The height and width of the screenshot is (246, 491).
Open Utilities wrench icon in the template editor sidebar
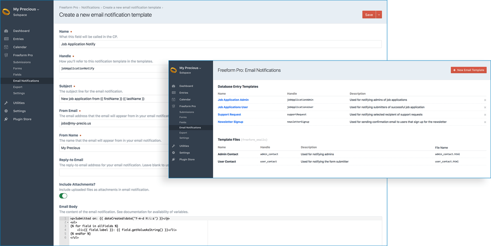click(6, 103)
